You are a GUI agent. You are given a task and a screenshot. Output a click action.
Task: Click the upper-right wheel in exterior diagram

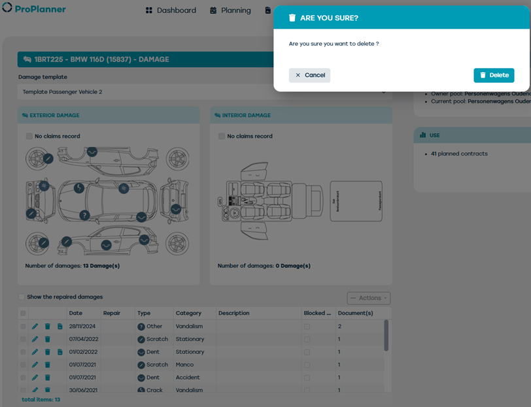(177, 158)
